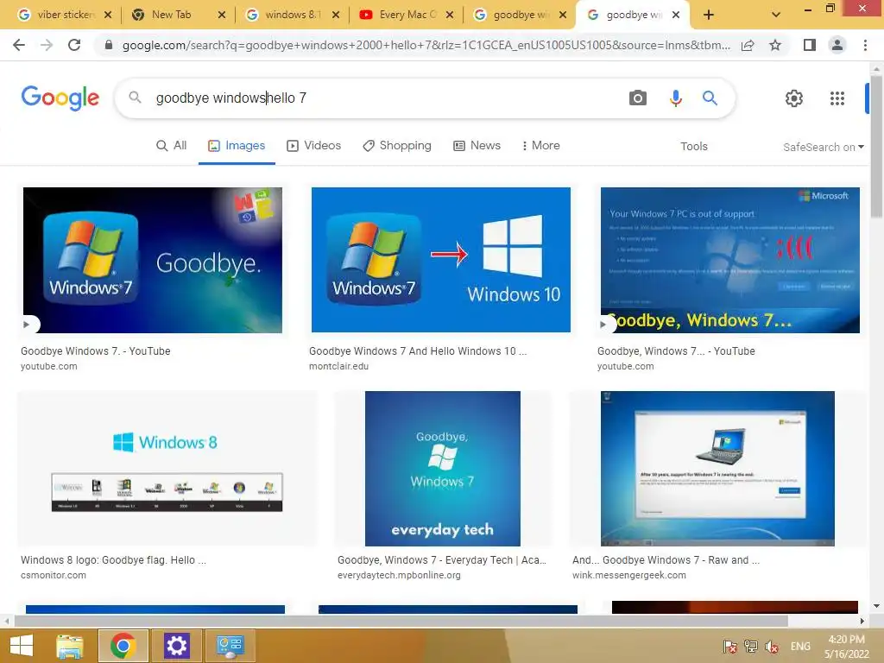The width and height of the screenshot is (884, 663).
Task: Reload the current page
Action: (x=74, y=45)
